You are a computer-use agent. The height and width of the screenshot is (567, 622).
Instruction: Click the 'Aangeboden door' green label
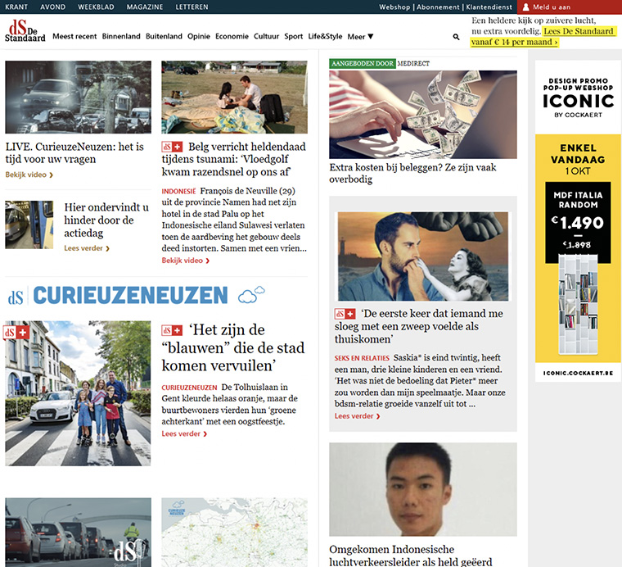363,64
